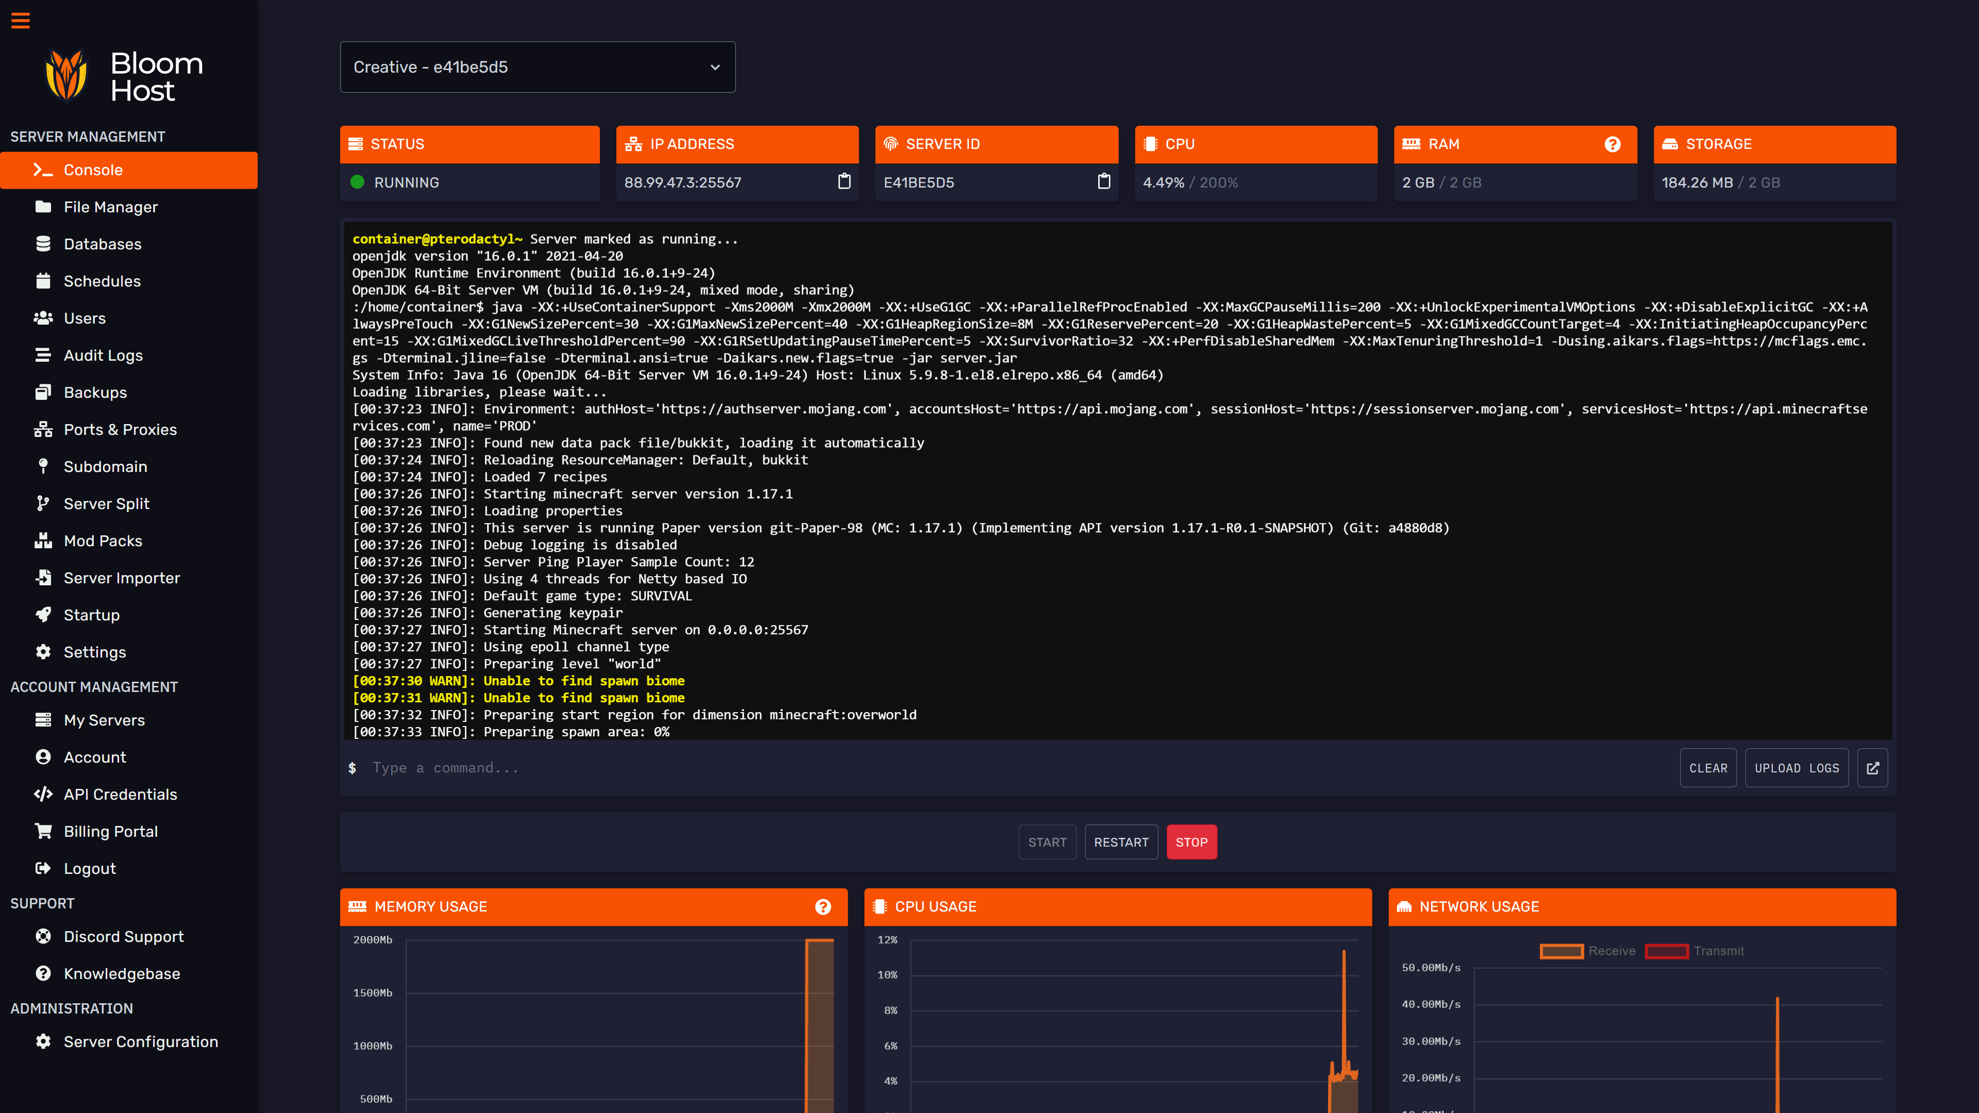This screenshot has height=1113, width=1979.
Task: Clear the console with CLEAR button
Action: click(x=1707, y=767)
